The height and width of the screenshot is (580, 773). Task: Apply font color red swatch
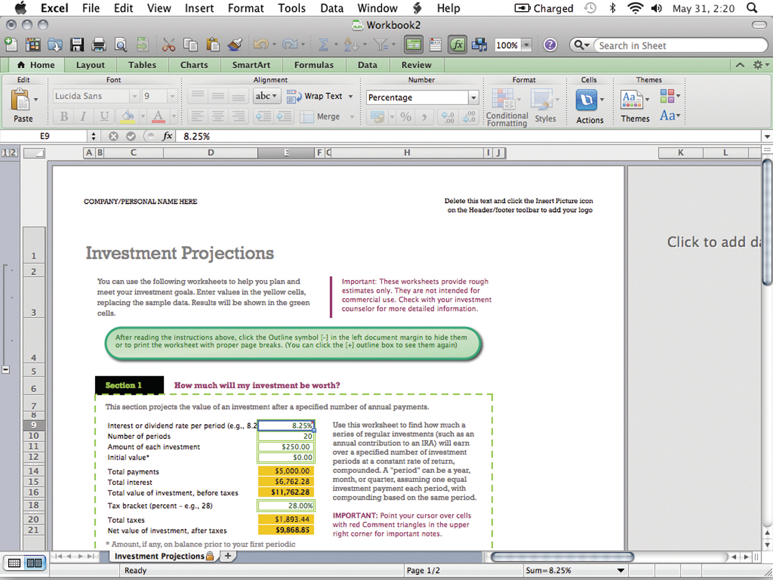[x=158, y=116]
